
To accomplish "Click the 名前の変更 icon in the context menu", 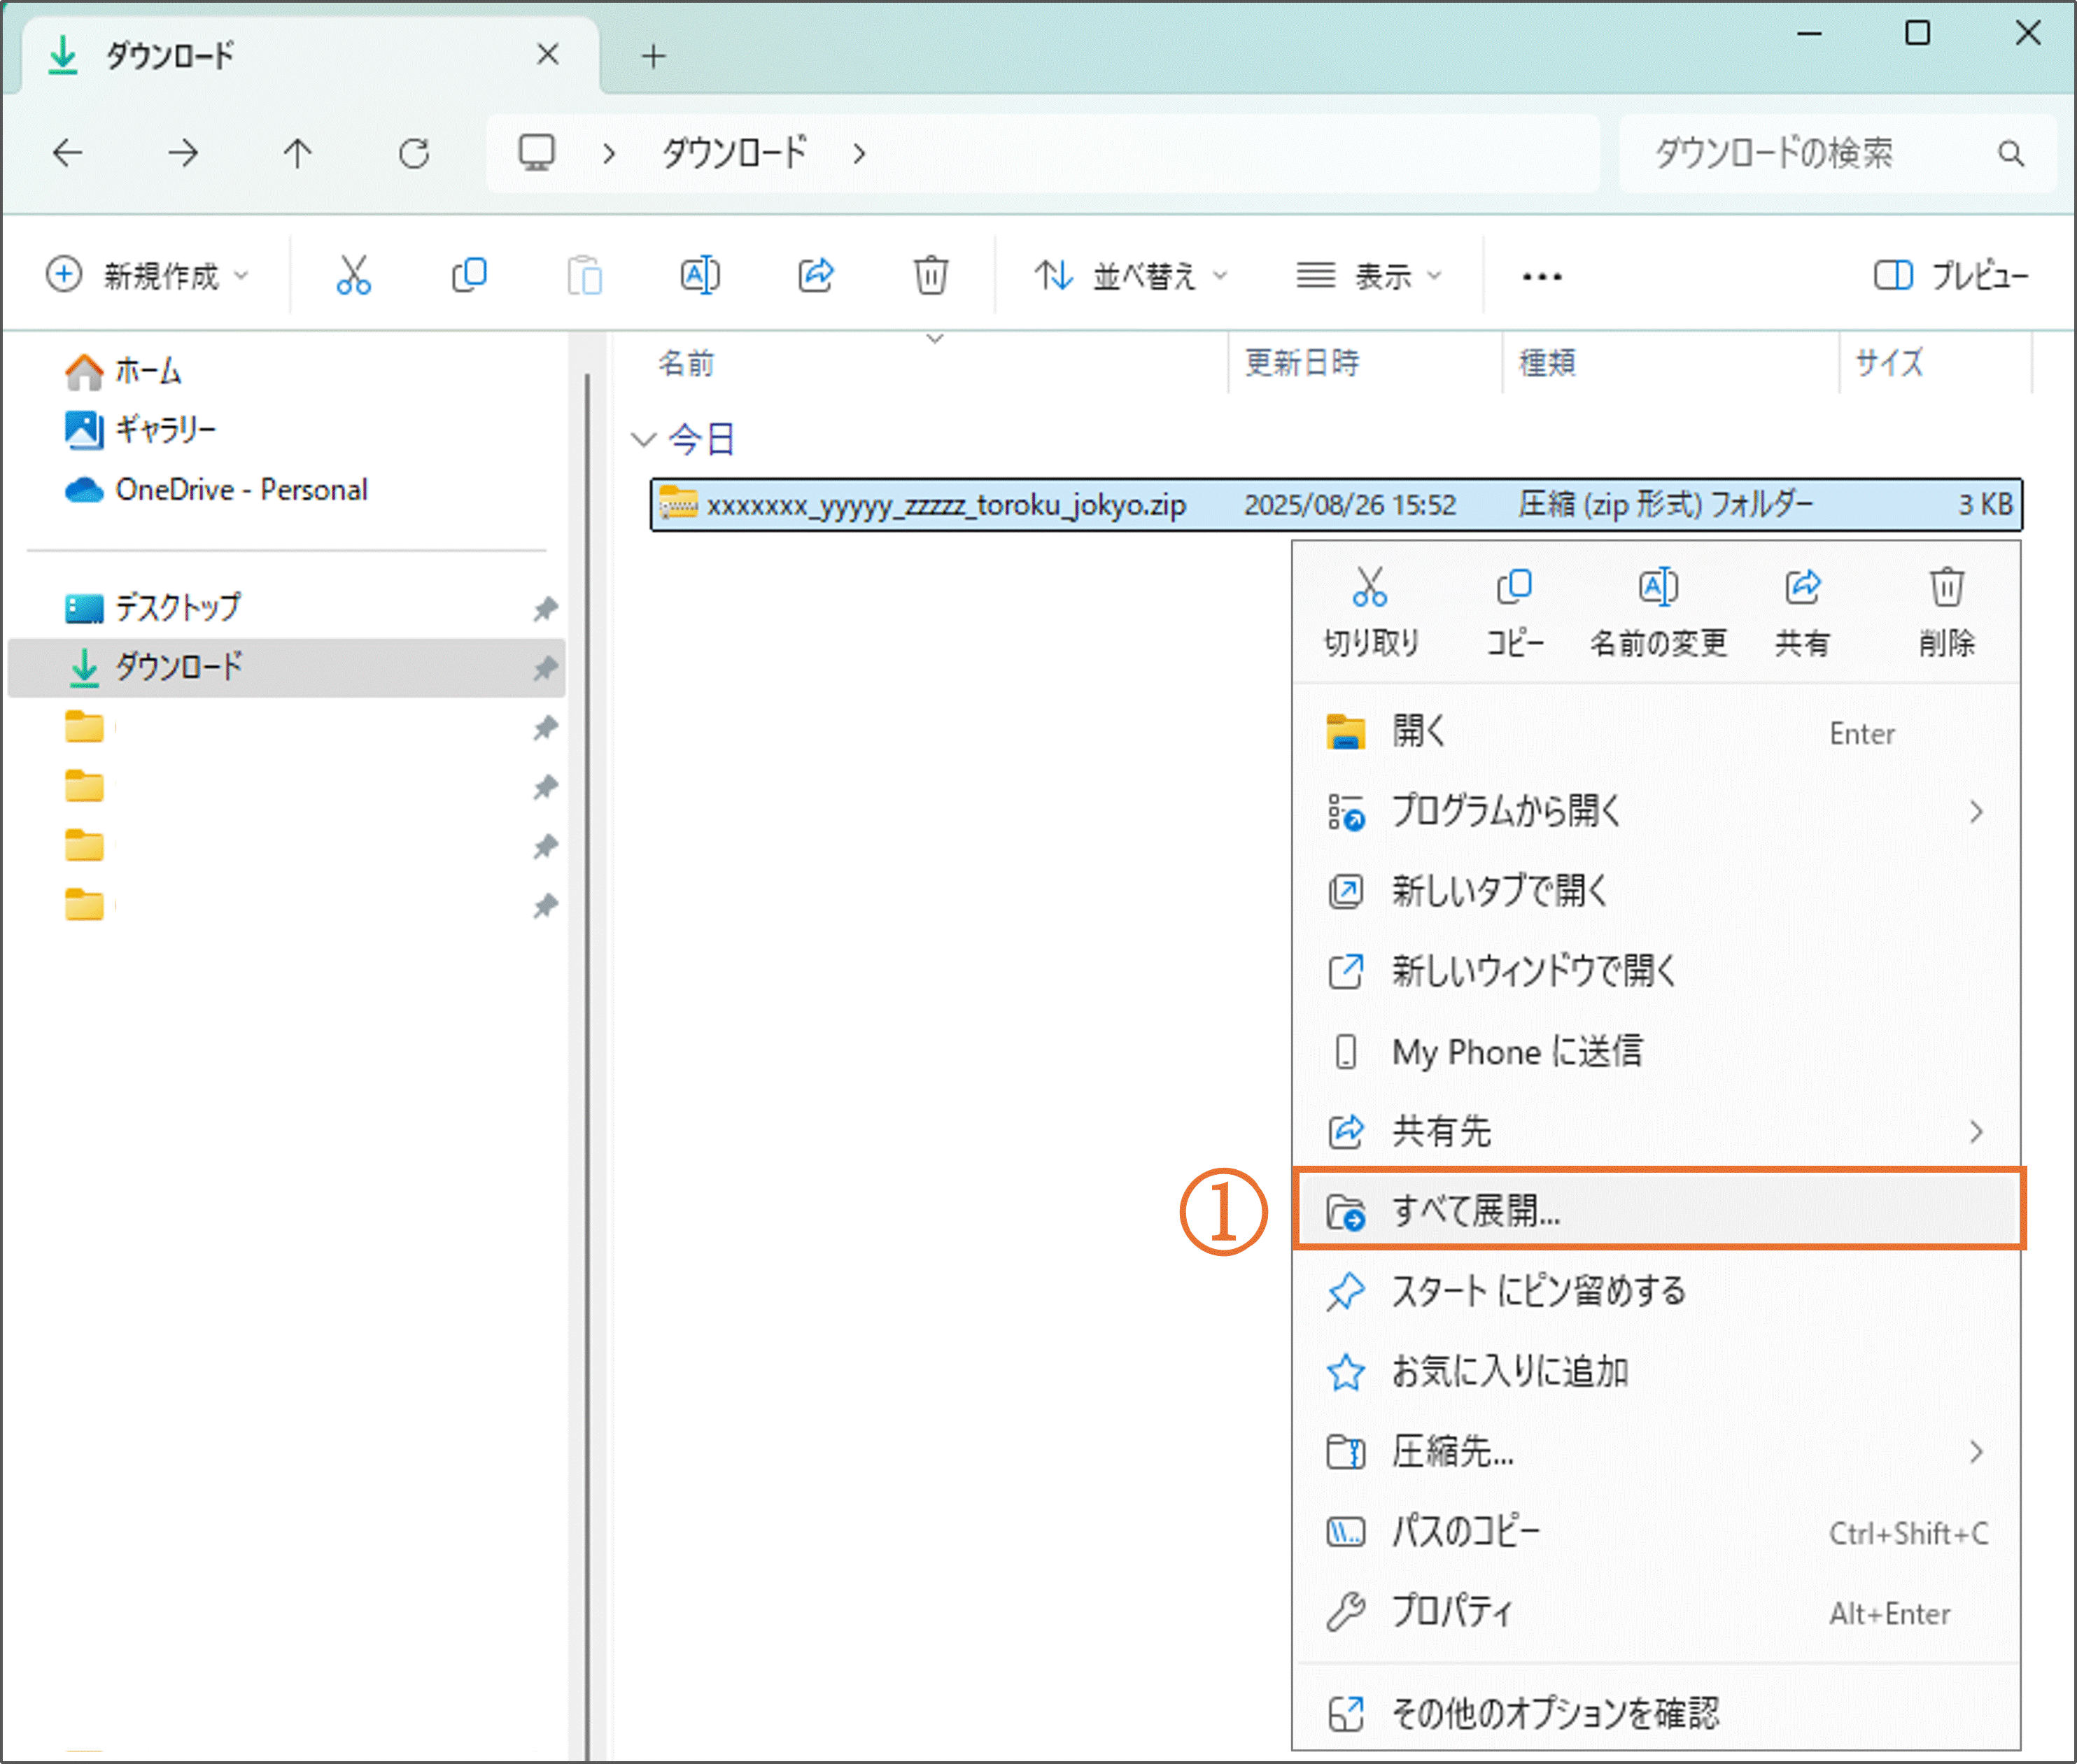I will (x=1657, y=587).
